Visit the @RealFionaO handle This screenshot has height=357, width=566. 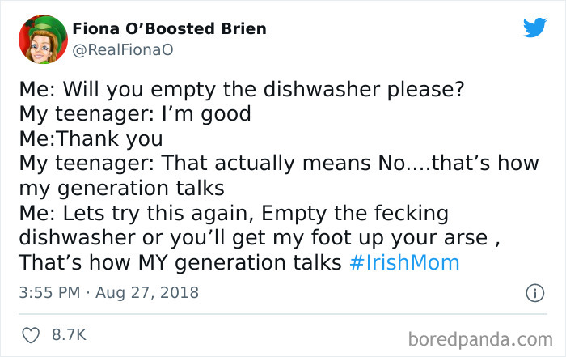click(x=123, y=50)
